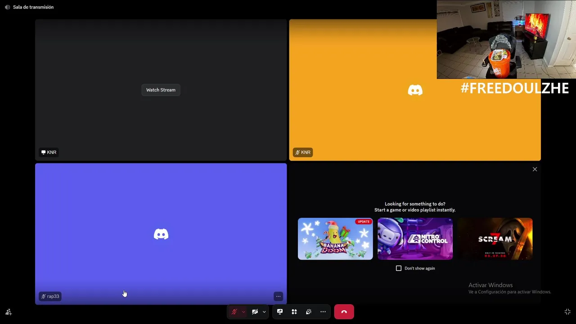
Task: Click Watch Stream on KNR's tile
Action: coord(161,90)
